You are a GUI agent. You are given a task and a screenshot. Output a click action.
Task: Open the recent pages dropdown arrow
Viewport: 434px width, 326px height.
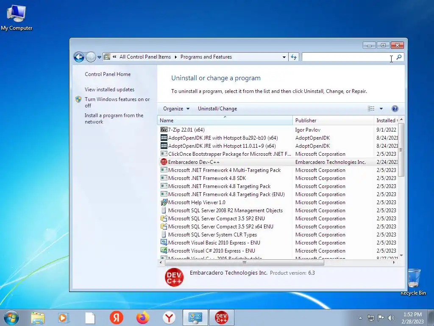coord(99,57)
